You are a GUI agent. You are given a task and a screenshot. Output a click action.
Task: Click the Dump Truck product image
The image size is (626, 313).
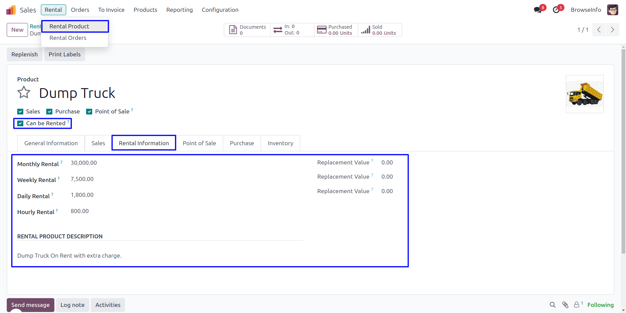coord(584,94)
